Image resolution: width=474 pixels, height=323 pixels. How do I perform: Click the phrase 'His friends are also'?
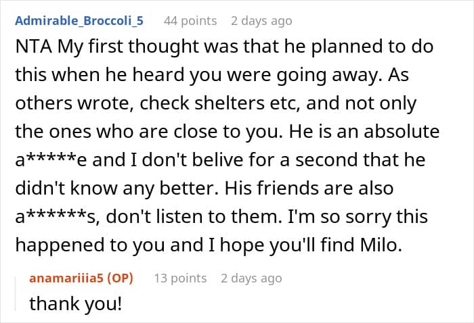(309, 188)
